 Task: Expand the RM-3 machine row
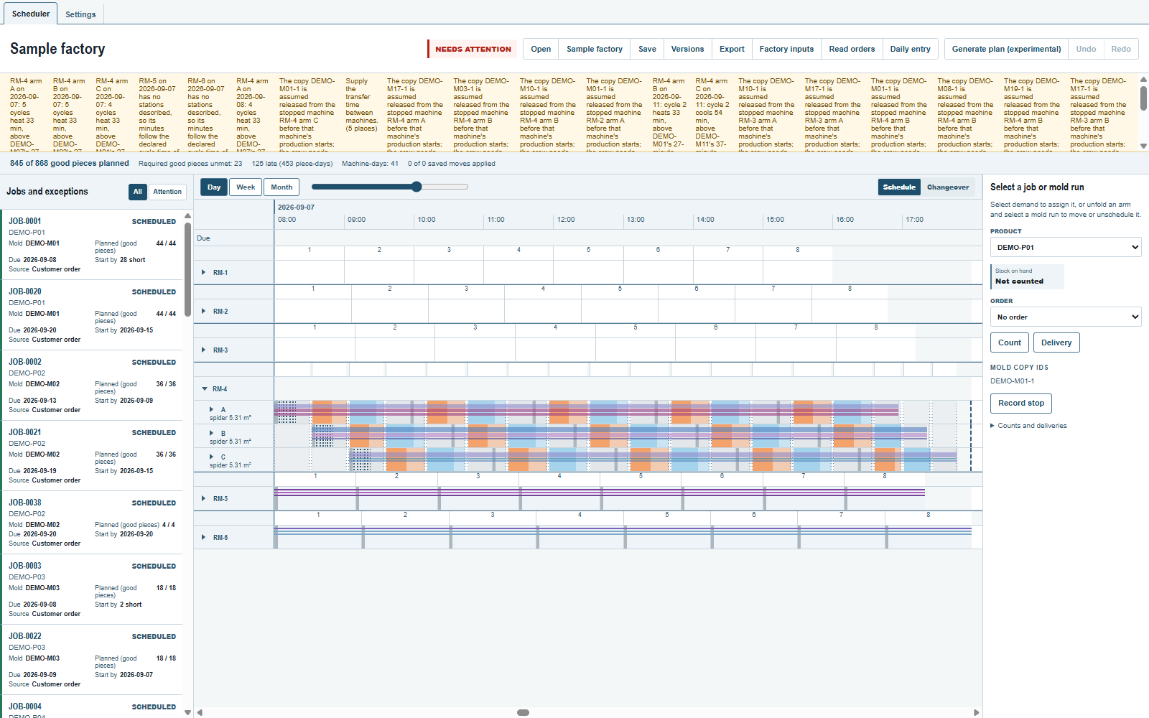204,350
